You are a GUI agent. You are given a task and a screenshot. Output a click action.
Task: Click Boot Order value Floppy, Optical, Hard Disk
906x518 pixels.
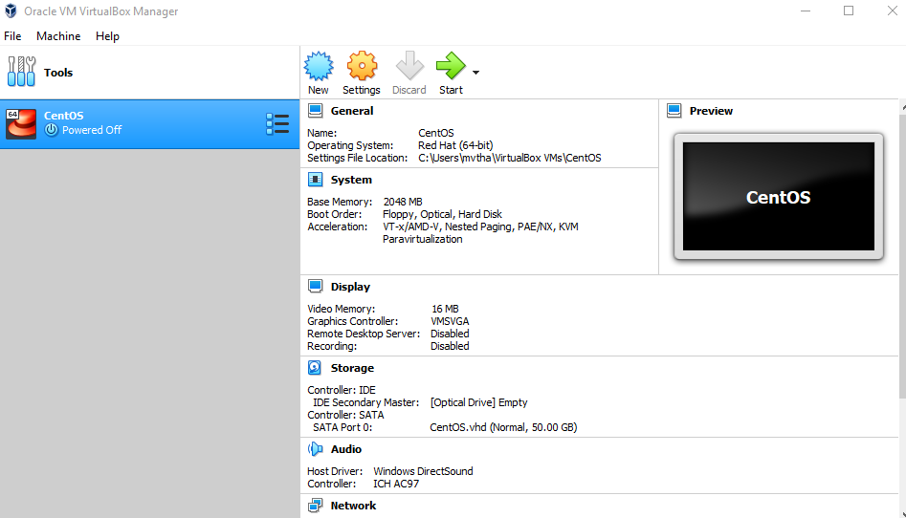click(x=442, y=214)
